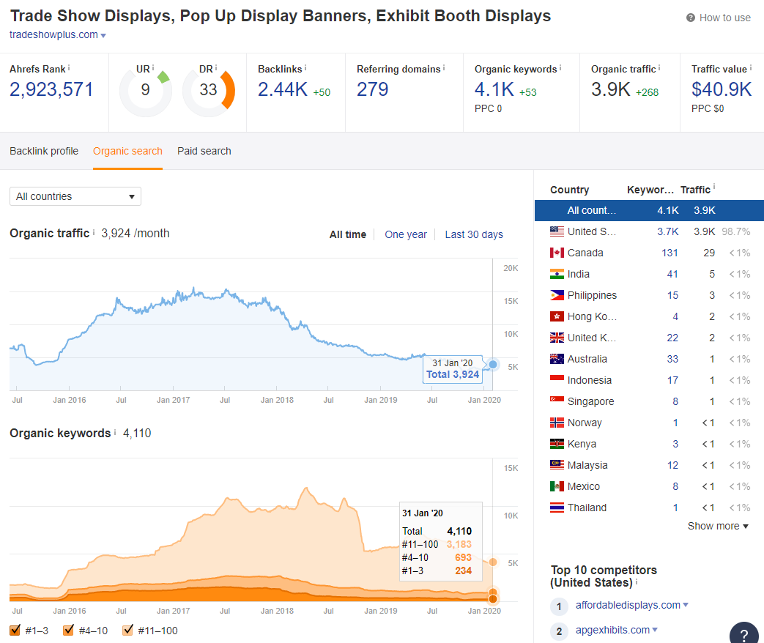Click the Organic traffic metric info icon
Image resolution: width=764 pixels, height=643 pixels.
[x=659, y=68]
